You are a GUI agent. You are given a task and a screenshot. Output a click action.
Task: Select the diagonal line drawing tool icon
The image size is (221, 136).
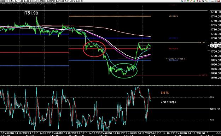pyautogui.click(x=207, y=1)
